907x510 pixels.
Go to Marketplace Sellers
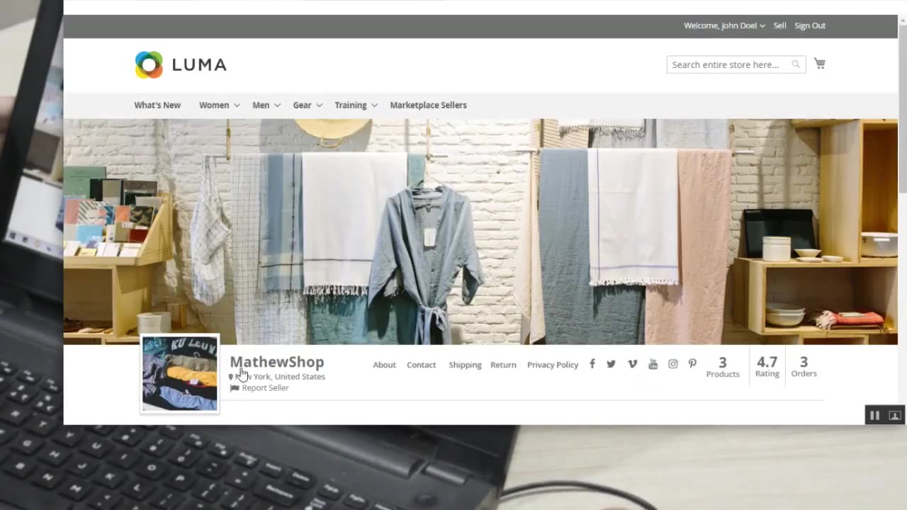pyautogui.click(x=428, y=105)
